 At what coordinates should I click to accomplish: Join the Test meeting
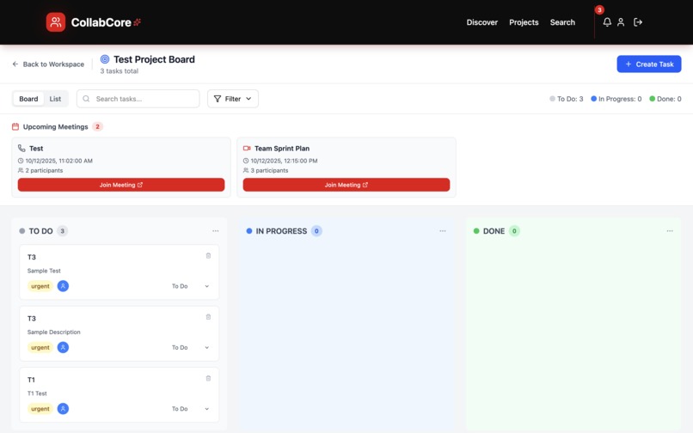pyautogui.click(x=121, y=185)
